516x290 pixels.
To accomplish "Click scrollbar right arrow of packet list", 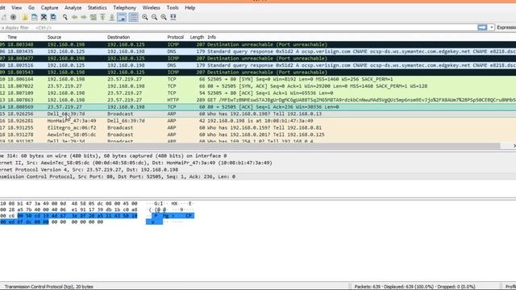I will pyautogui.click(x=514, y=146).
